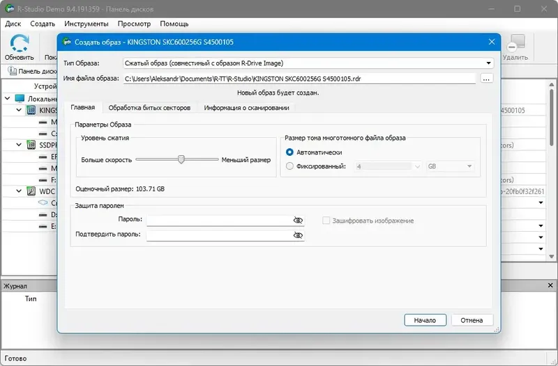Select the KINGSTON SSD drive icon
Screen dimensions: 558x366
31,110
